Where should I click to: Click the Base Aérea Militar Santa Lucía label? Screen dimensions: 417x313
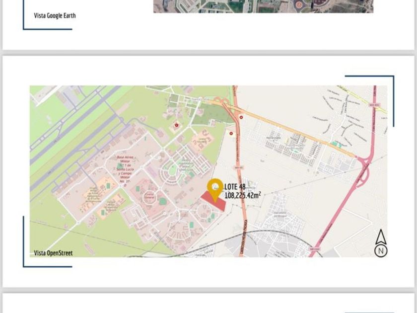pos(125,171)
